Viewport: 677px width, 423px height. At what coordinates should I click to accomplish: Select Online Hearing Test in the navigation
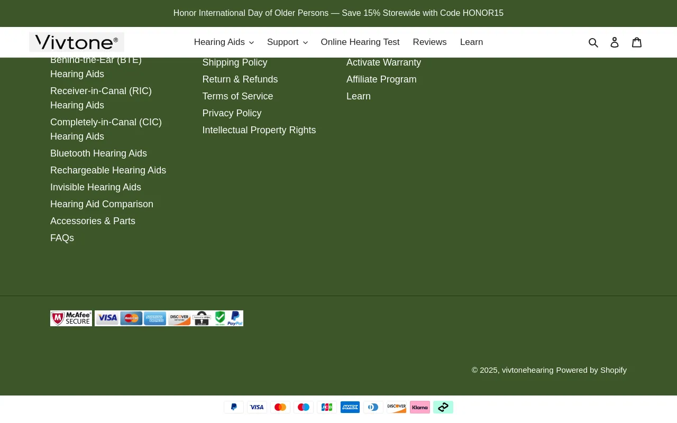click(360, 42)
